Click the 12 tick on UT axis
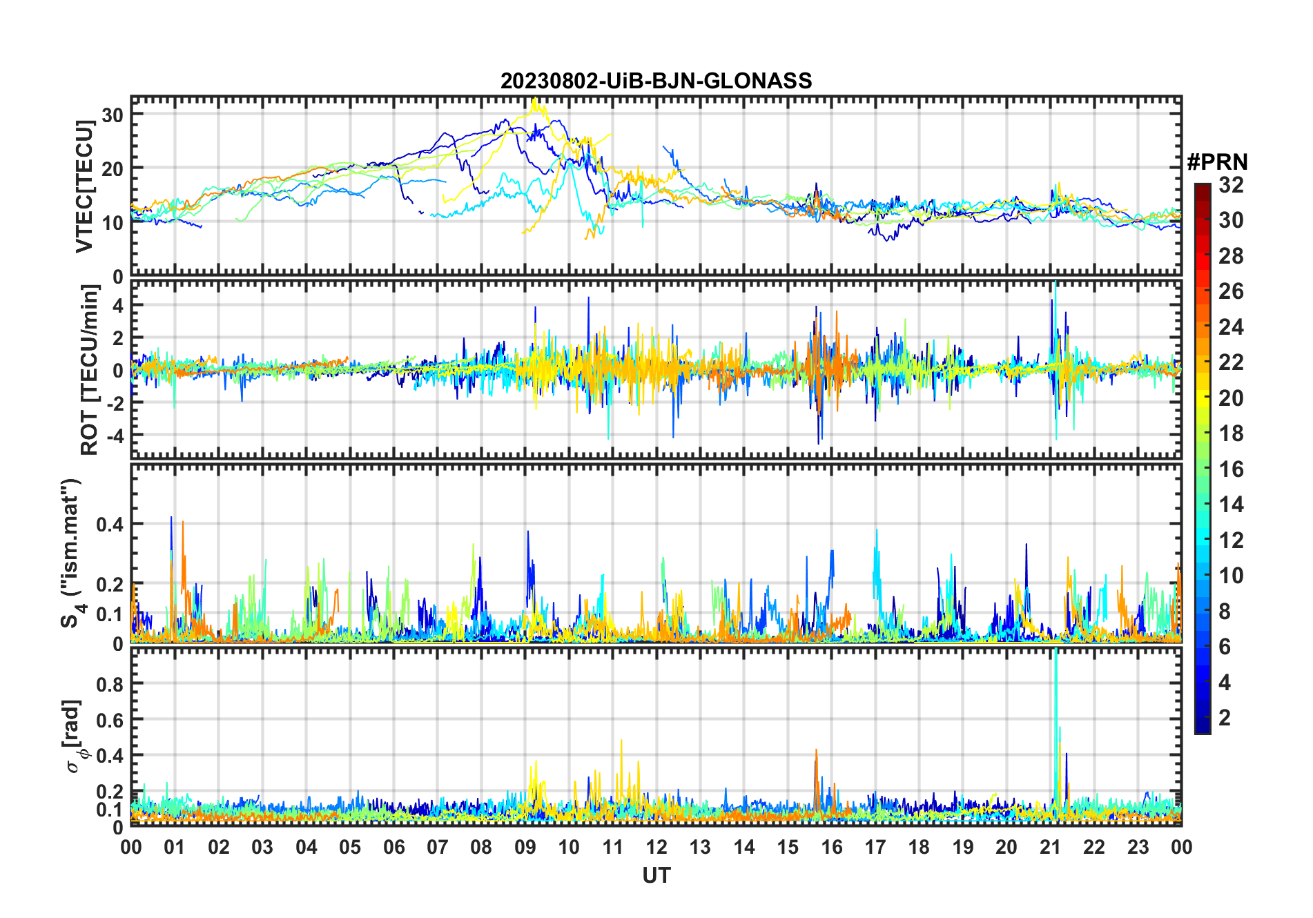The height and width of the screenshot is (918, 1313). coord(656,847)
